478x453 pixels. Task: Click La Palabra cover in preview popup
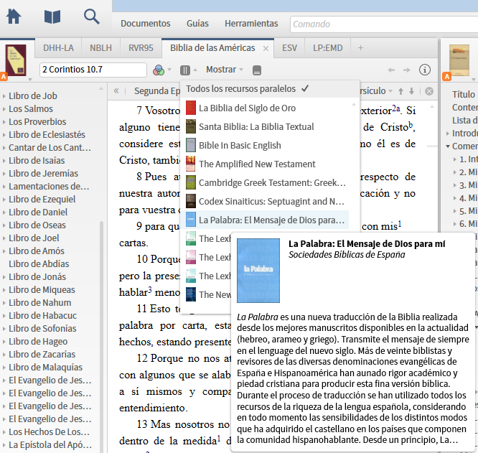pos(258,271)
